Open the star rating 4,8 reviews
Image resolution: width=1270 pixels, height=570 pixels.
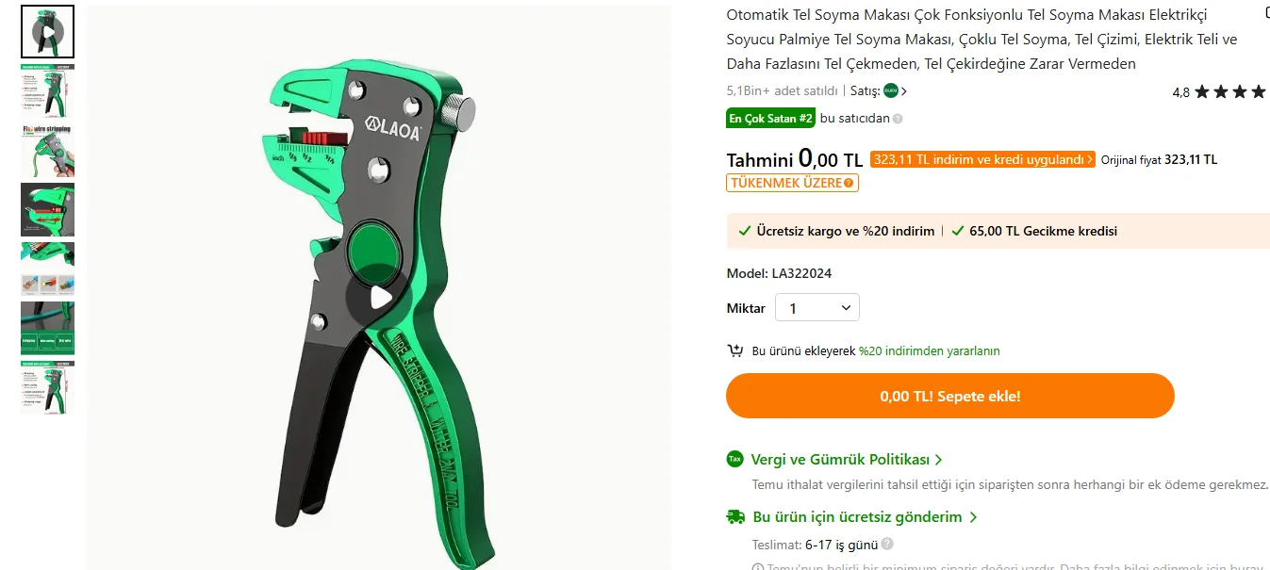click(x=1220, y=92)
